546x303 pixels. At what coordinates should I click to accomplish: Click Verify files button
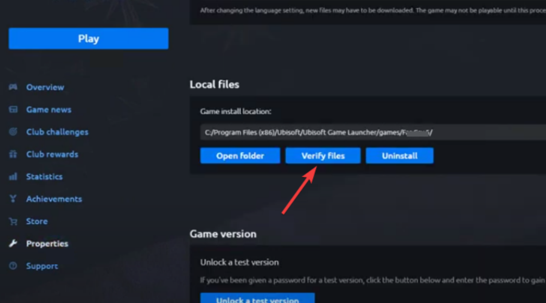323,156
